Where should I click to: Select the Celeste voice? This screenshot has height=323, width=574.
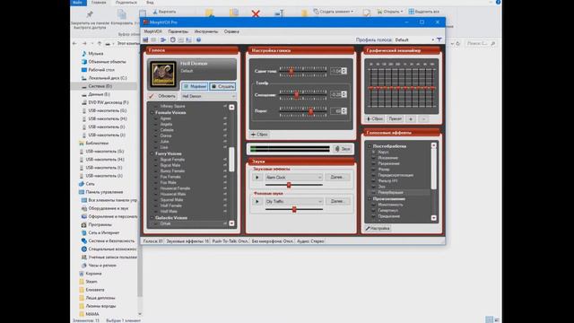click(167, 130)
